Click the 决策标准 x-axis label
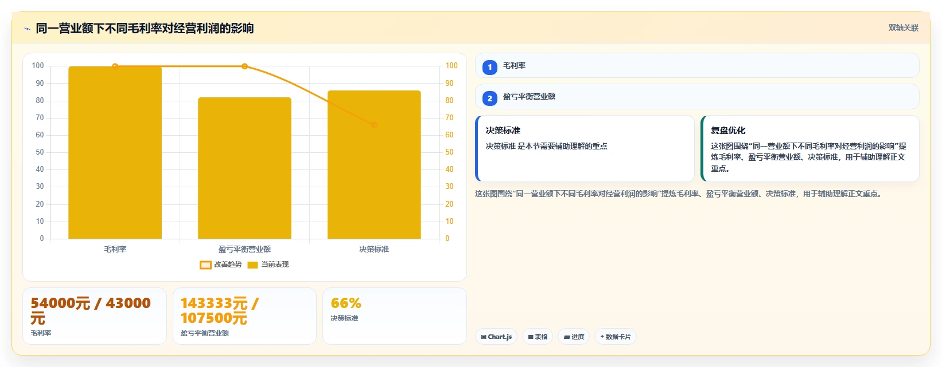This screenshot has width=942, height=367. (x=374, y=249)
